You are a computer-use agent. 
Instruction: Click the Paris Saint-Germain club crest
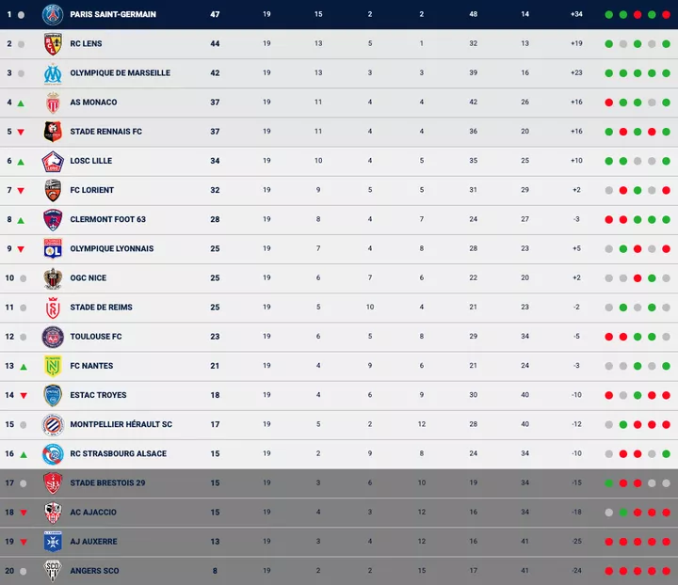pos(53,14)
